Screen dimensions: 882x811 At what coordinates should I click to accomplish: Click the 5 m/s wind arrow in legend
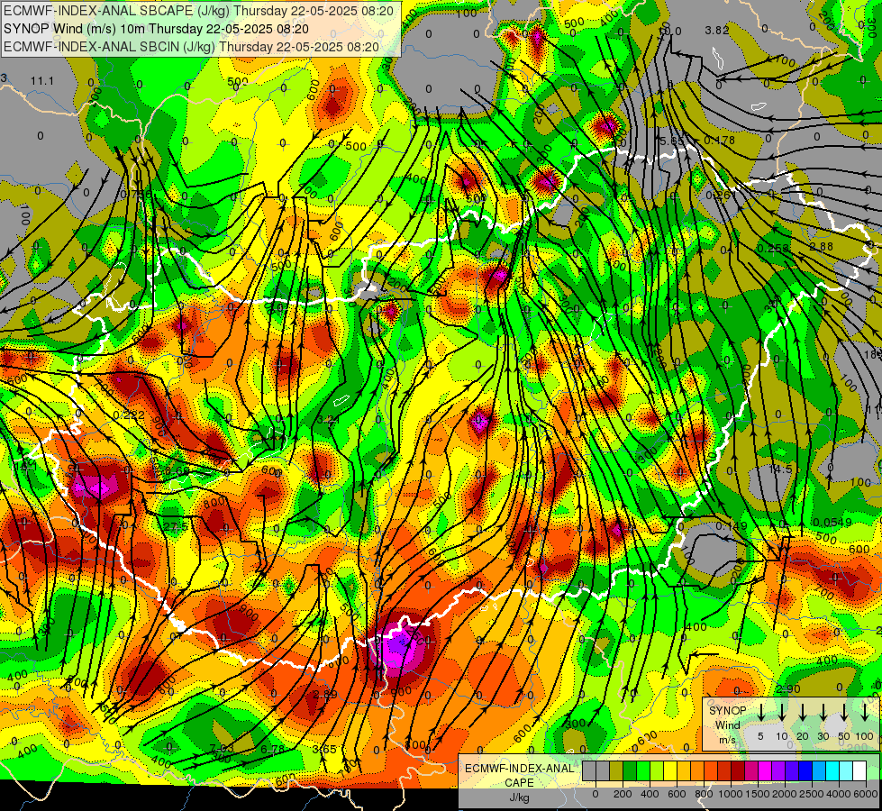tap(760, 712)
